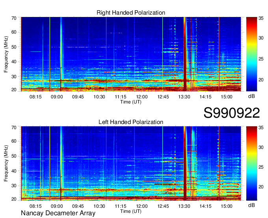Select the 20 value on left-handed color scale
The height and width of the screenshot is (218, 268).
[x=261, y=187]
